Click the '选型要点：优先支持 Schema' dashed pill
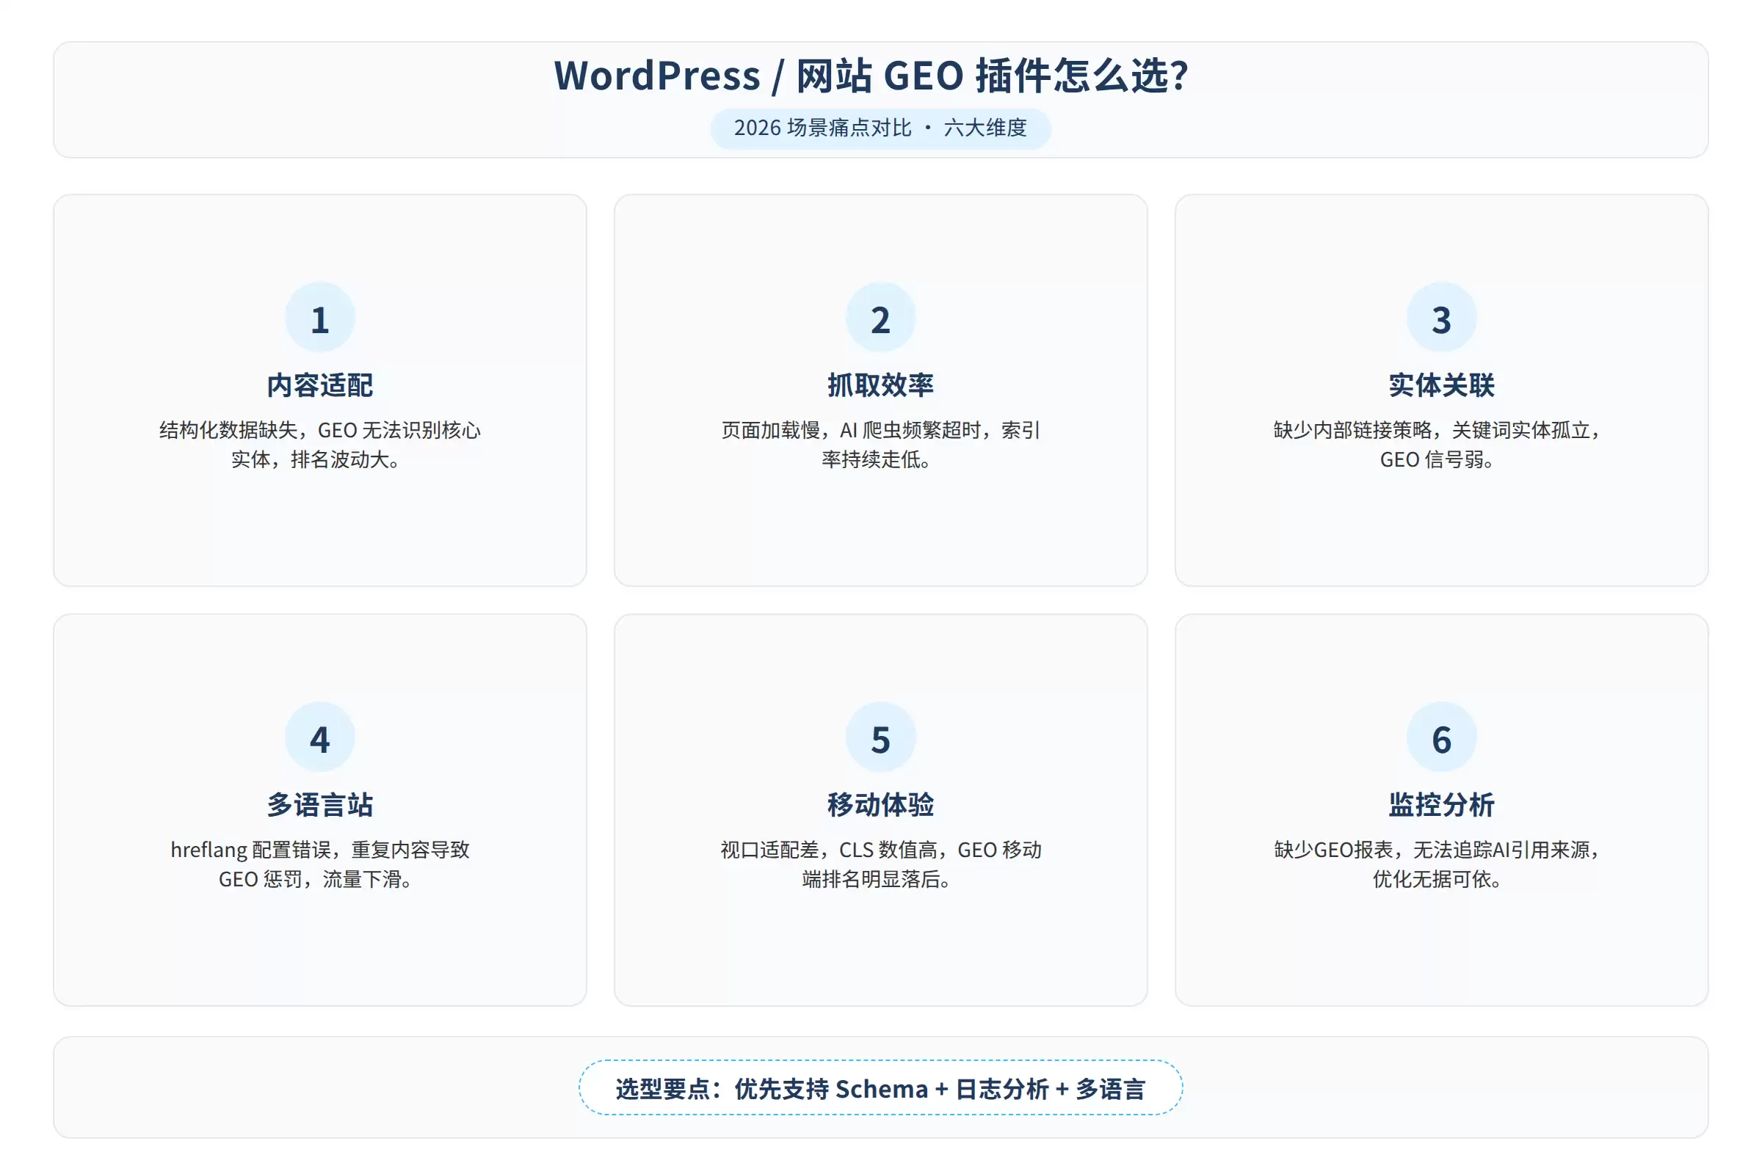The height and width of the screenshot is (1174, 1762). tap(880, 1088)
